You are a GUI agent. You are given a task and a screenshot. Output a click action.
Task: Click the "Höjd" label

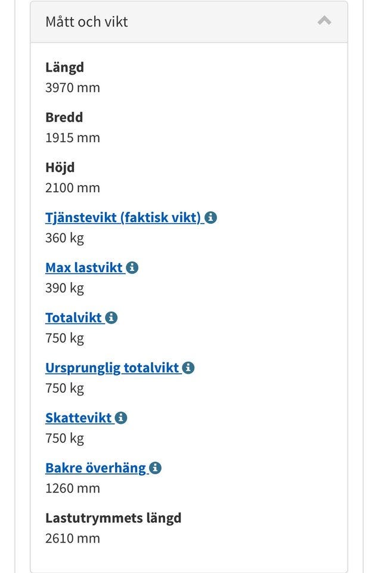60,168
